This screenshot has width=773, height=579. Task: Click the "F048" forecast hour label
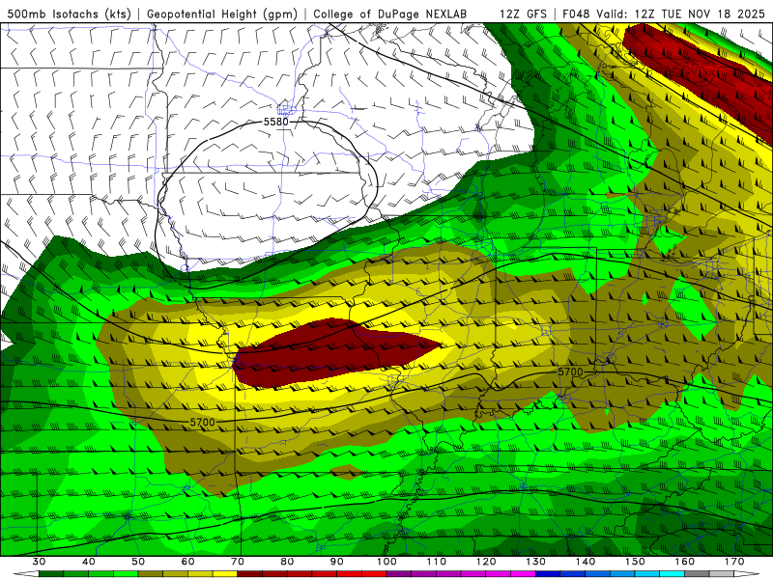pos(576,14)
